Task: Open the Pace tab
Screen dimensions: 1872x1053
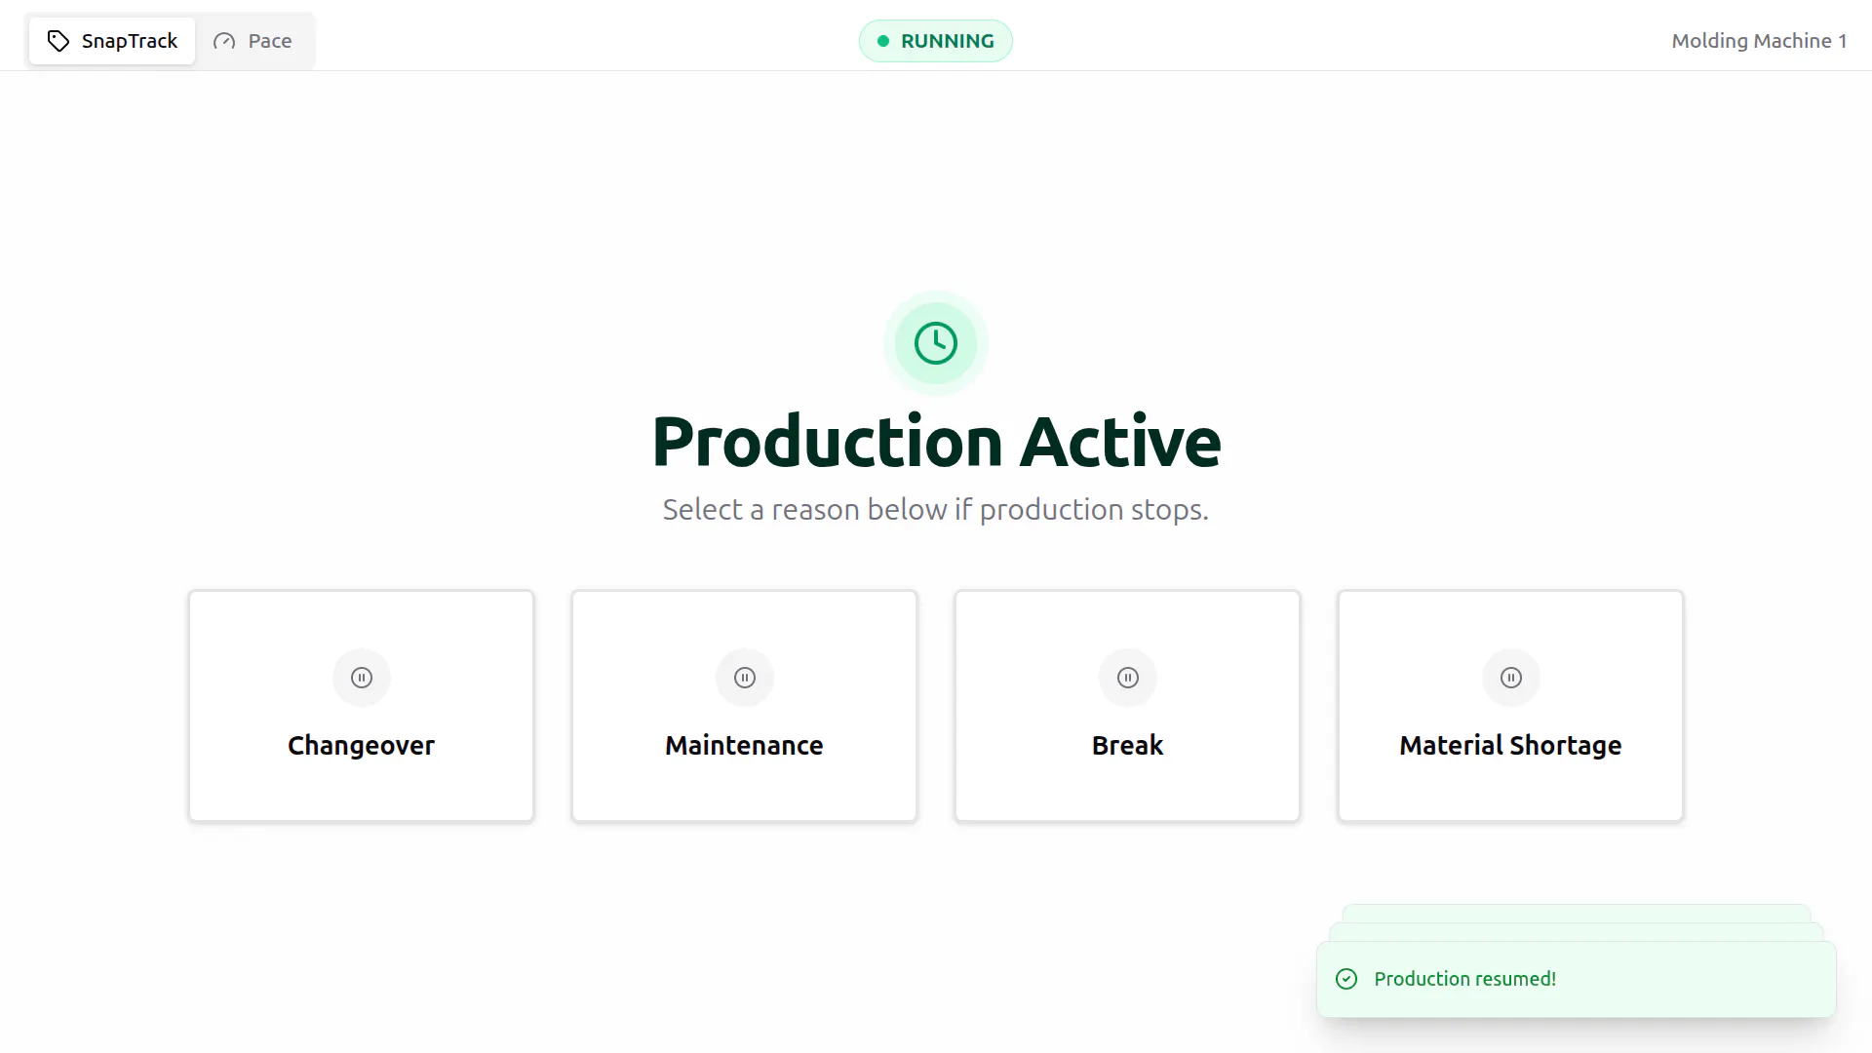Action: tap(253, 41)
